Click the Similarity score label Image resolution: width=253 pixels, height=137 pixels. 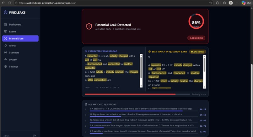(199, 94)
